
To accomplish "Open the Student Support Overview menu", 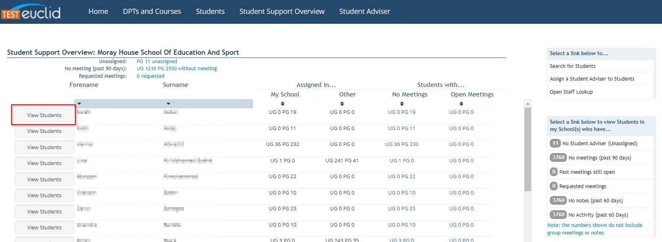I will click(282, 12).
